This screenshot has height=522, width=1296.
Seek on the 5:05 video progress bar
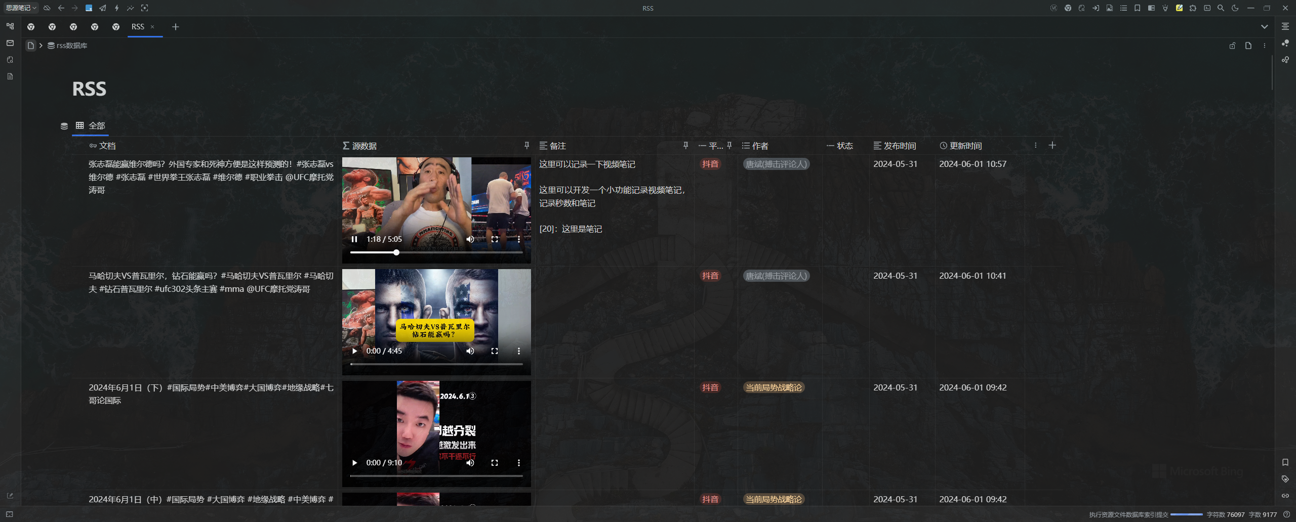click(436, 252)
